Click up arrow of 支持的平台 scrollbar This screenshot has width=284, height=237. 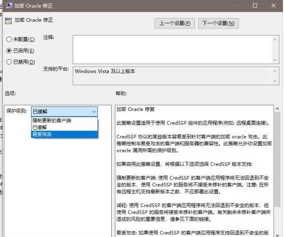pyautogui.click(x=275, y=71)
